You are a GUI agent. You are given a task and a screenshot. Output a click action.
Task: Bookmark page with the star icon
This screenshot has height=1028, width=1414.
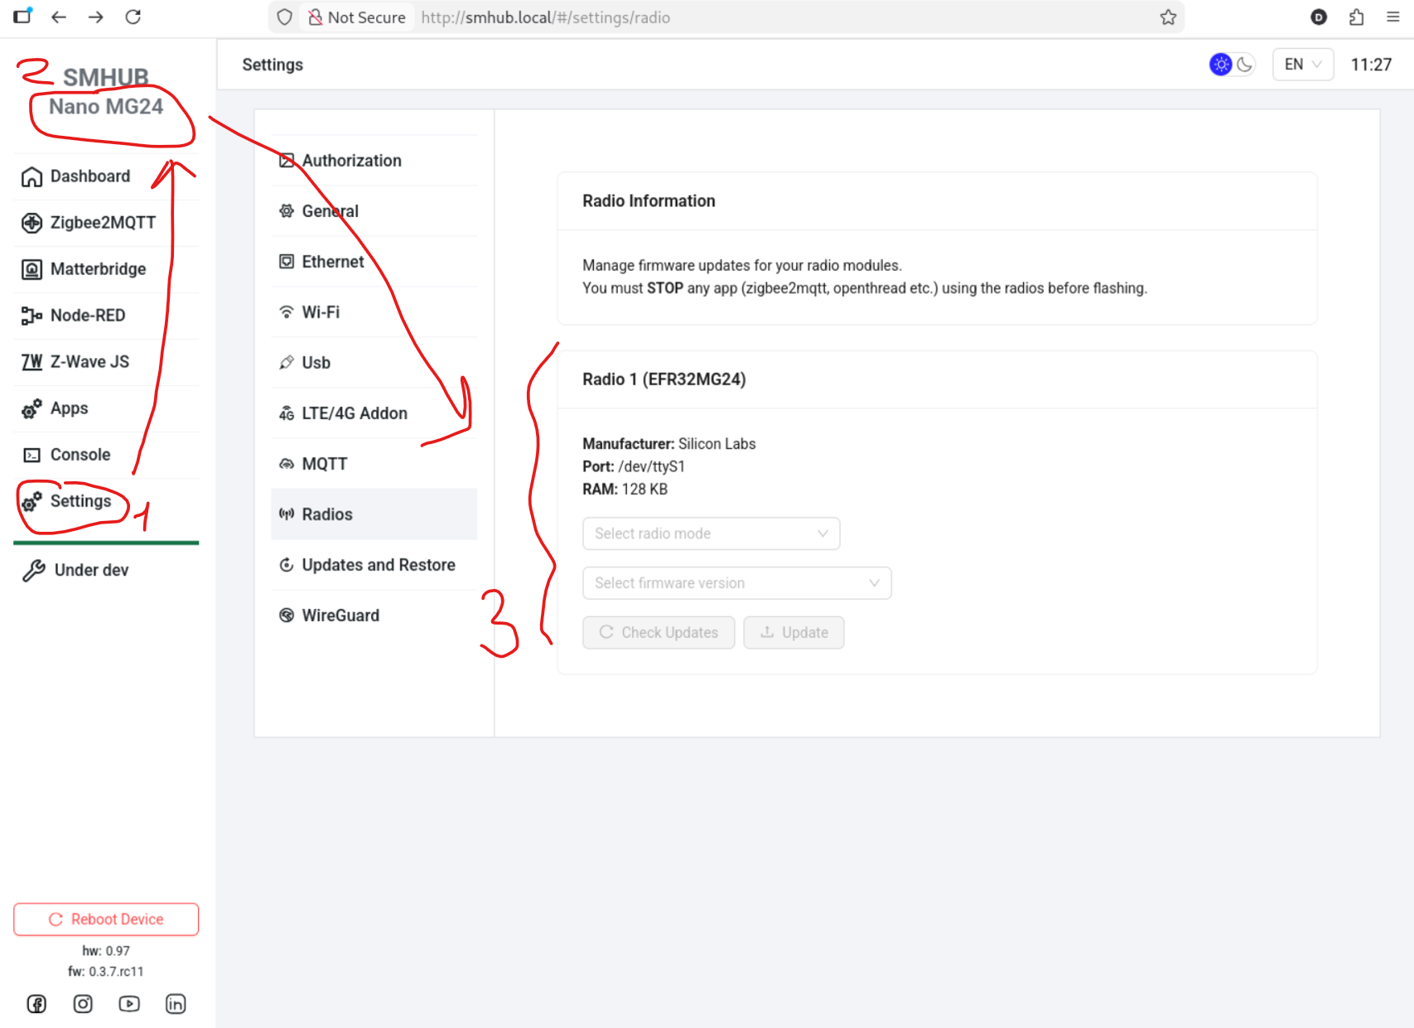(1168, 17)
